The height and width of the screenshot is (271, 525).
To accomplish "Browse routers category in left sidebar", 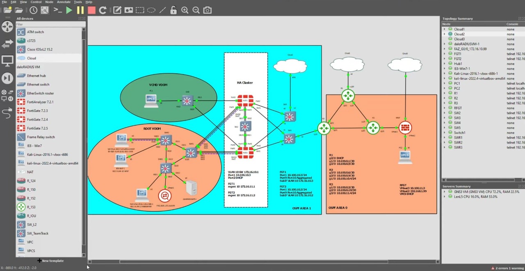I will [x=7, y=27].
